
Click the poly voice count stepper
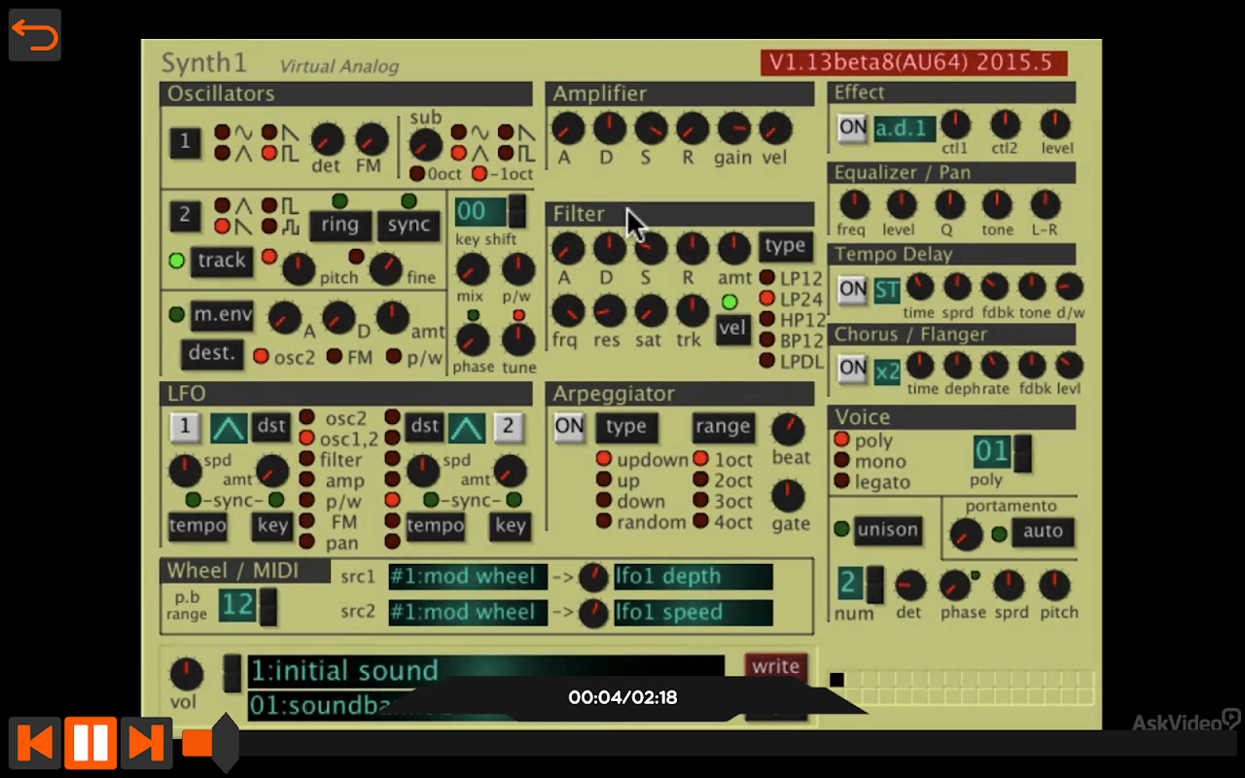pos(1022,453)
